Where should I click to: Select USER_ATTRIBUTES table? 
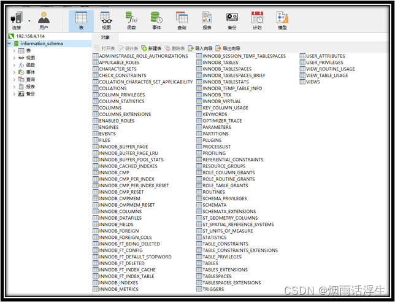point(323,56)
